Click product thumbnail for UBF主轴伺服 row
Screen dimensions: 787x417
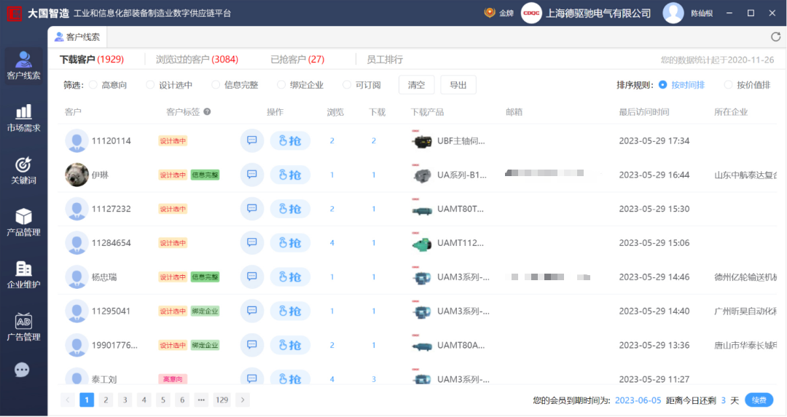click(421, 141)
